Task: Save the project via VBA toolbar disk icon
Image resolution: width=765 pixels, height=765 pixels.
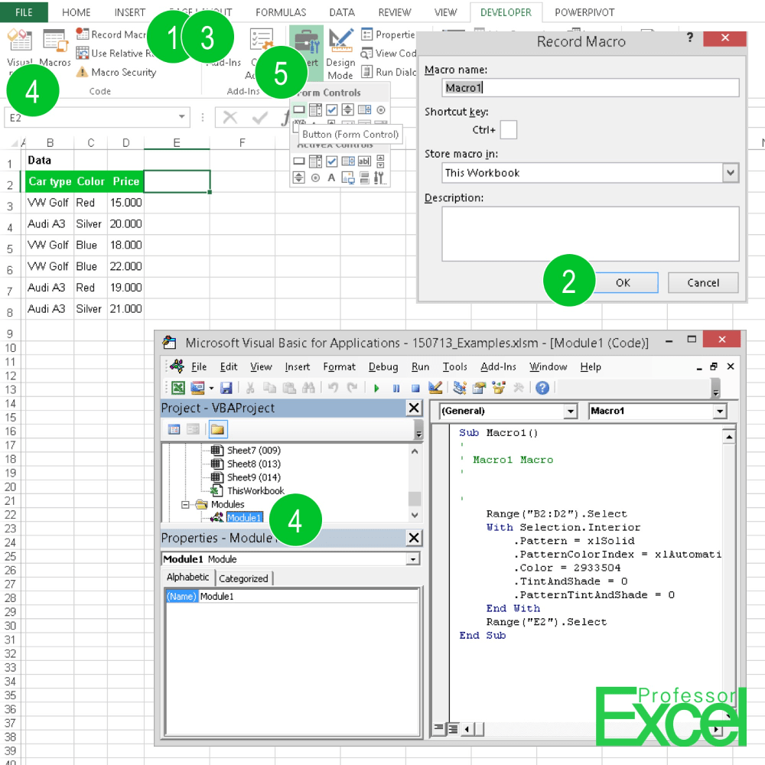Action: click(226, 388)
